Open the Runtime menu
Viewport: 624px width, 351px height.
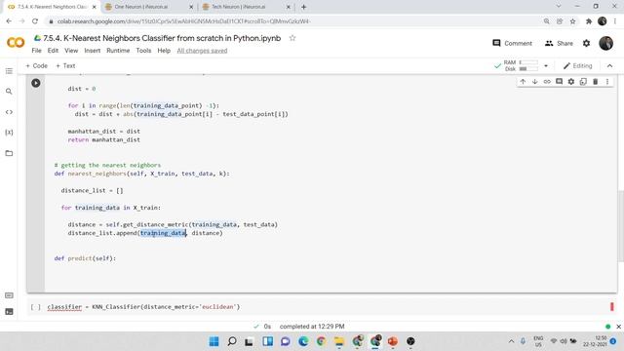(x=118, y=51)
